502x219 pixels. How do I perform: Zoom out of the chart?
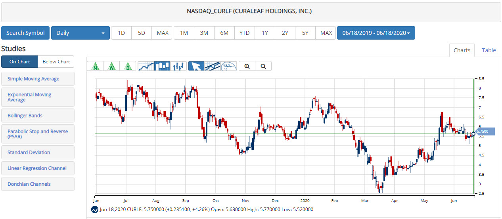263,66
